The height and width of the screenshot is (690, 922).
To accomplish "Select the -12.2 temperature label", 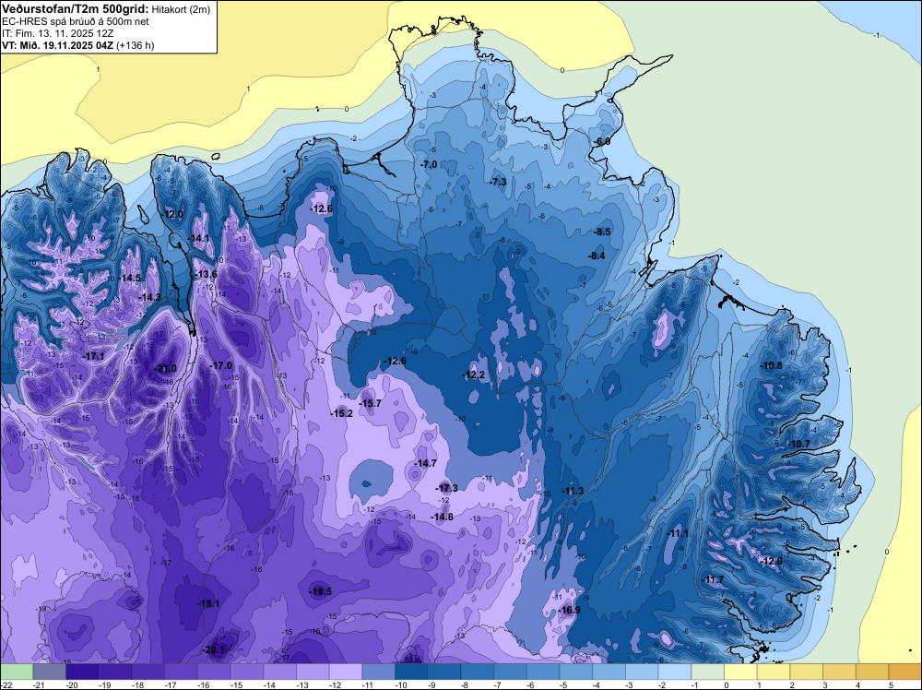I will [x=473, y=375].
